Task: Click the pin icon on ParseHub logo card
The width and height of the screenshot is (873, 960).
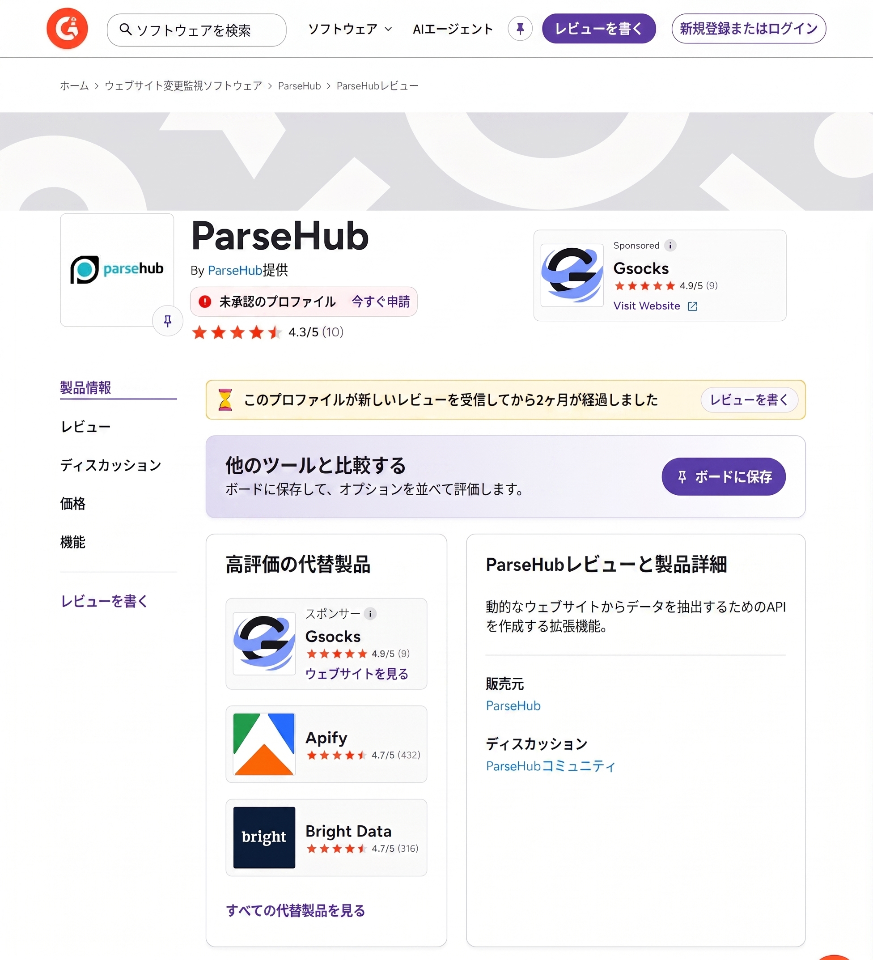Action: pyautogui.click(x=168, y=321)
